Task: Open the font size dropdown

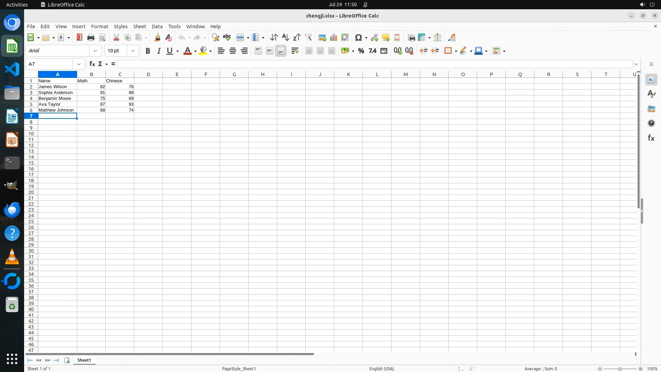Action: point(133,51)
